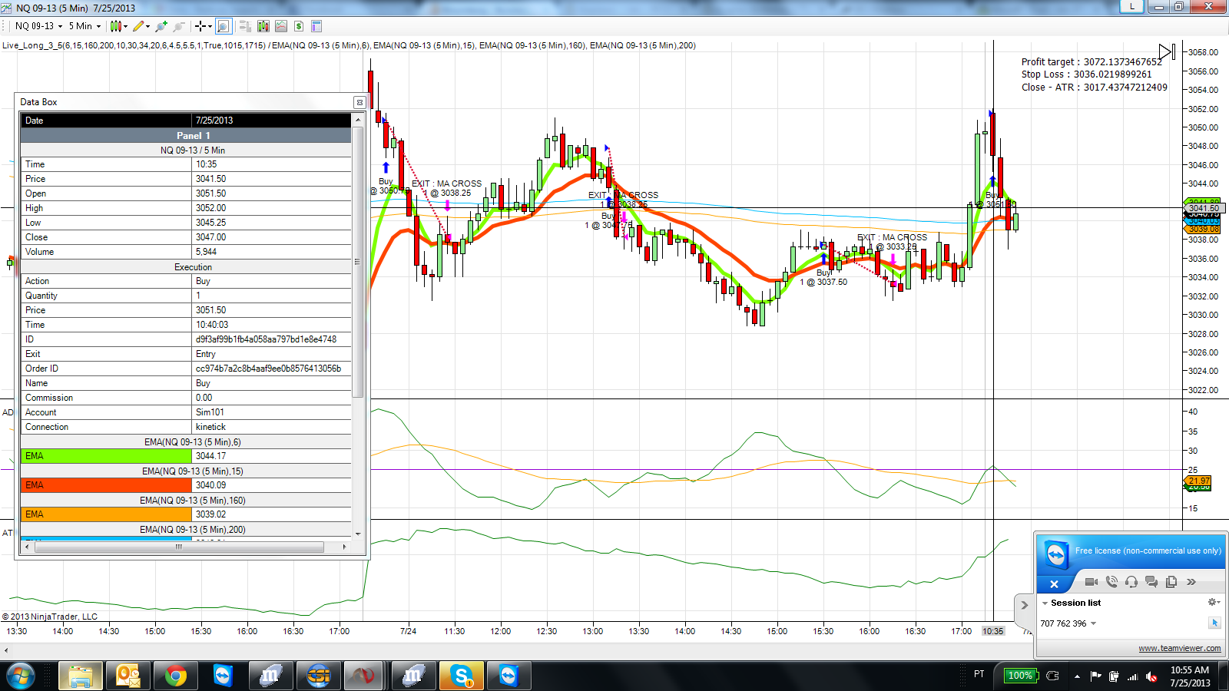Collapse the TeamViewer side panel arrow
This screenshot has height=691, width=1229.
pyautogui.click(x=1024, y=605)
